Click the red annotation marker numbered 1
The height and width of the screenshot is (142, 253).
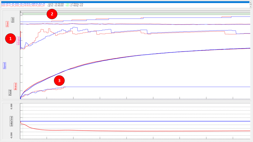[10, 39]
